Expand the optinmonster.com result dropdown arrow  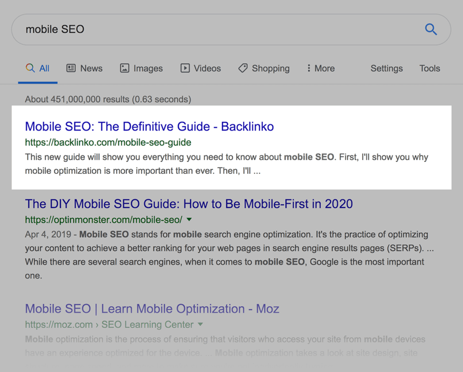click(x=189, y=219)
